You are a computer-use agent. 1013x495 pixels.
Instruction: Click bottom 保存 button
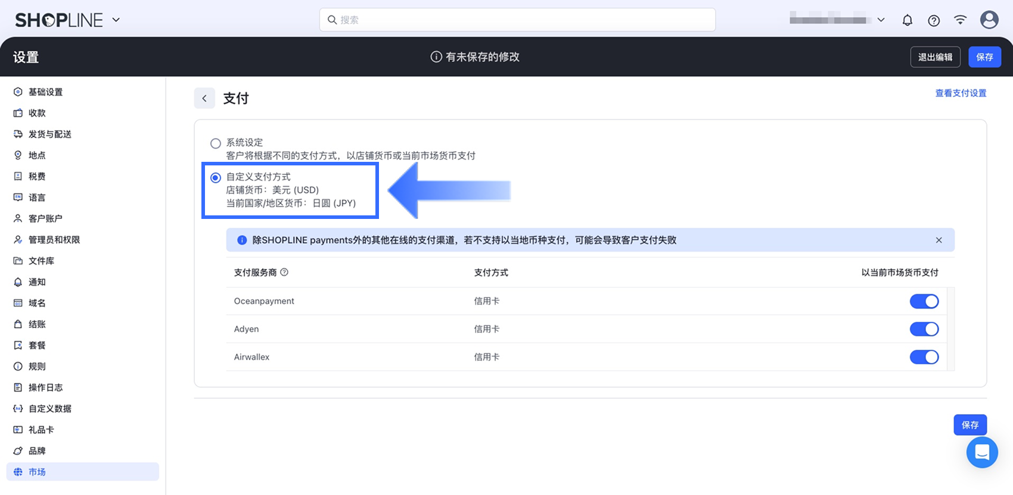(x=970, y=425)
